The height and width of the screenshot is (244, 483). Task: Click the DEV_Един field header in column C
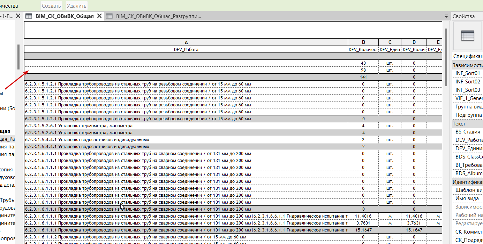tap(390, 50)
